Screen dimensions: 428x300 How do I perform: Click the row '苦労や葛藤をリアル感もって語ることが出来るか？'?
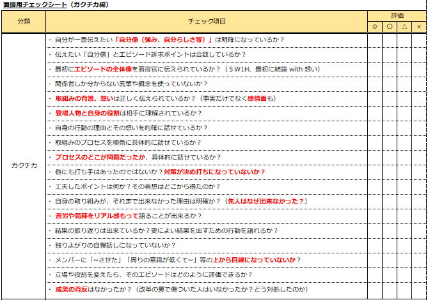(207, 216)
